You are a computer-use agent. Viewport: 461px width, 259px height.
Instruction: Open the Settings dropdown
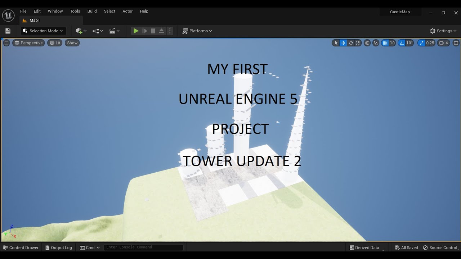tap(443, 31)
